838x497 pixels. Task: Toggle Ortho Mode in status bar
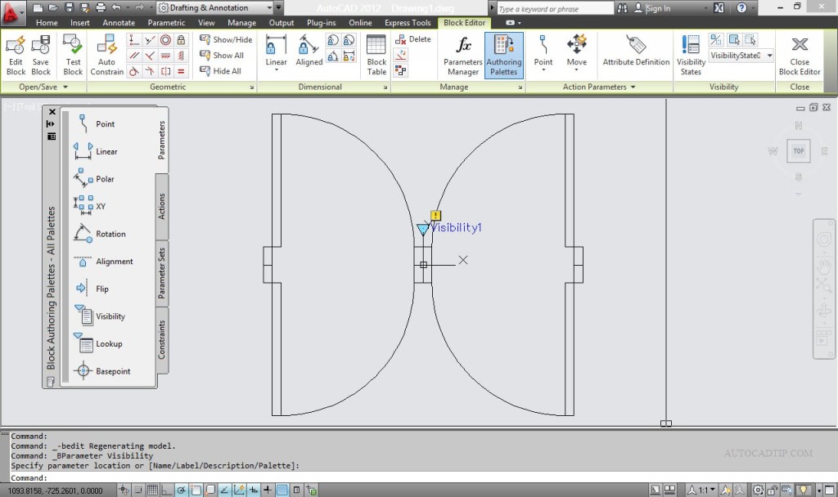click(167, 490)
